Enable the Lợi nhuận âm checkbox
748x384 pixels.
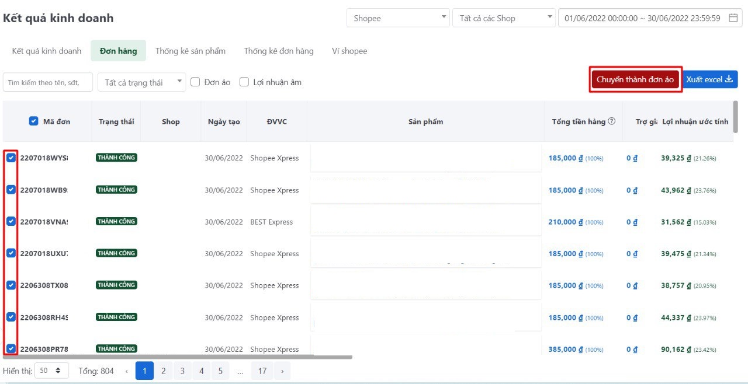coord(244,82)
